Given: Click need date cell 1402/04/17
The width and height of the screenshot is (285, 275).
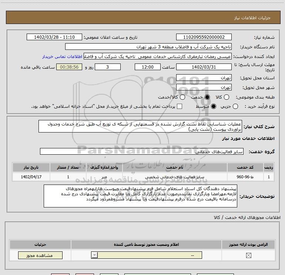Looking at the screenshot, I should point(31,177).
